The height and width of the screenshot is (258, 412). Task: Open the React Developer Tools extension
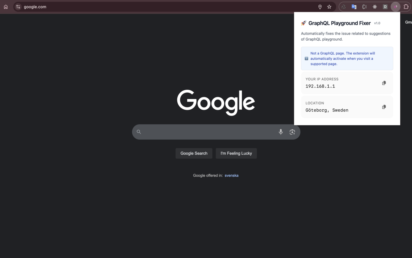375,7
